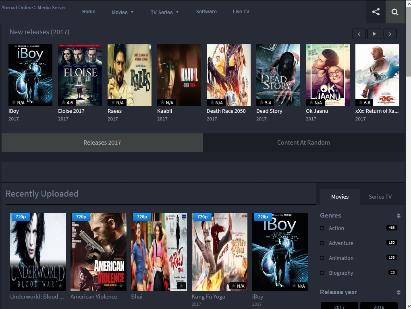Click N/A rating on Kung Fu Yoga poster
411x309 pixels.
238,286
